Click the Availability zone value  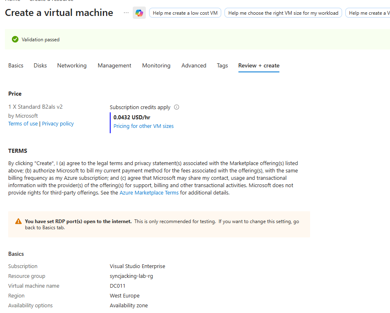129,305
